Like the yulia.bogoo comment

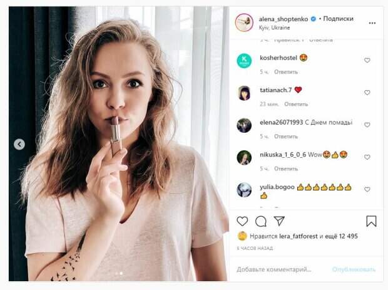[x=367, y=189]
